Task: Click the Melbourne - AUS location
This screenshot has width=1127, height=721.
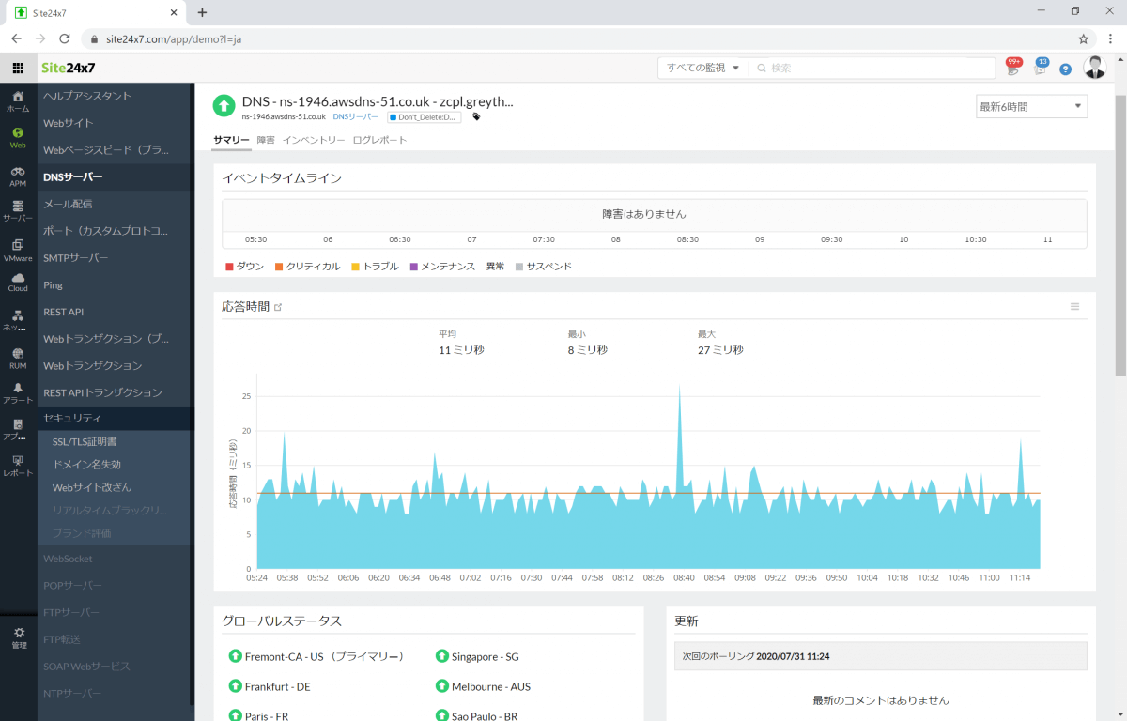Action: click(490, 686)
